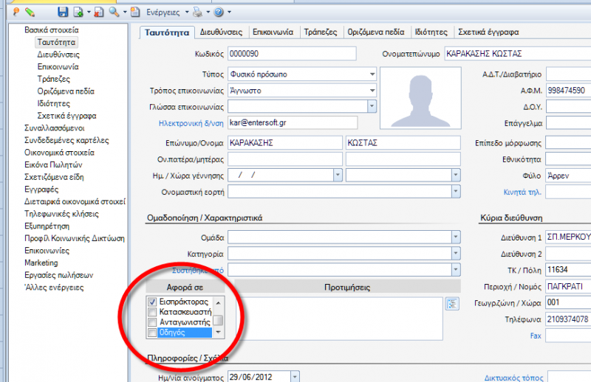Screen dimensions: 591x382
Task: Enable the Κατασκευαστή checkbox
Action: [152, 312]
